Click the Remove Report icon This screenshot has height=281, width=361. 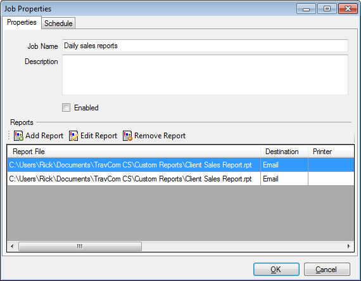point(127,136)
